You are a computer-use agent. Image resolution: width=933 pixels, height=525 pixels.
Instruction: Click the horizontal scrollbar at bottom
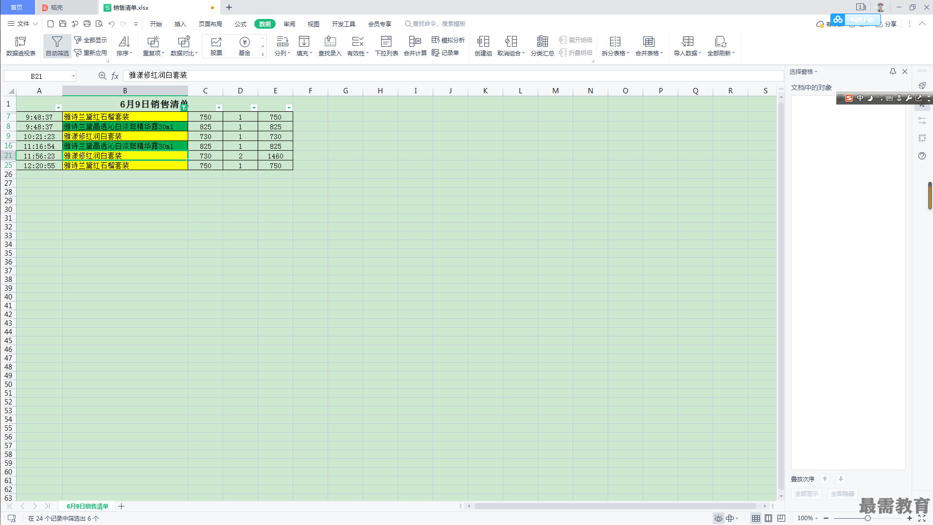tap(615, 506)
